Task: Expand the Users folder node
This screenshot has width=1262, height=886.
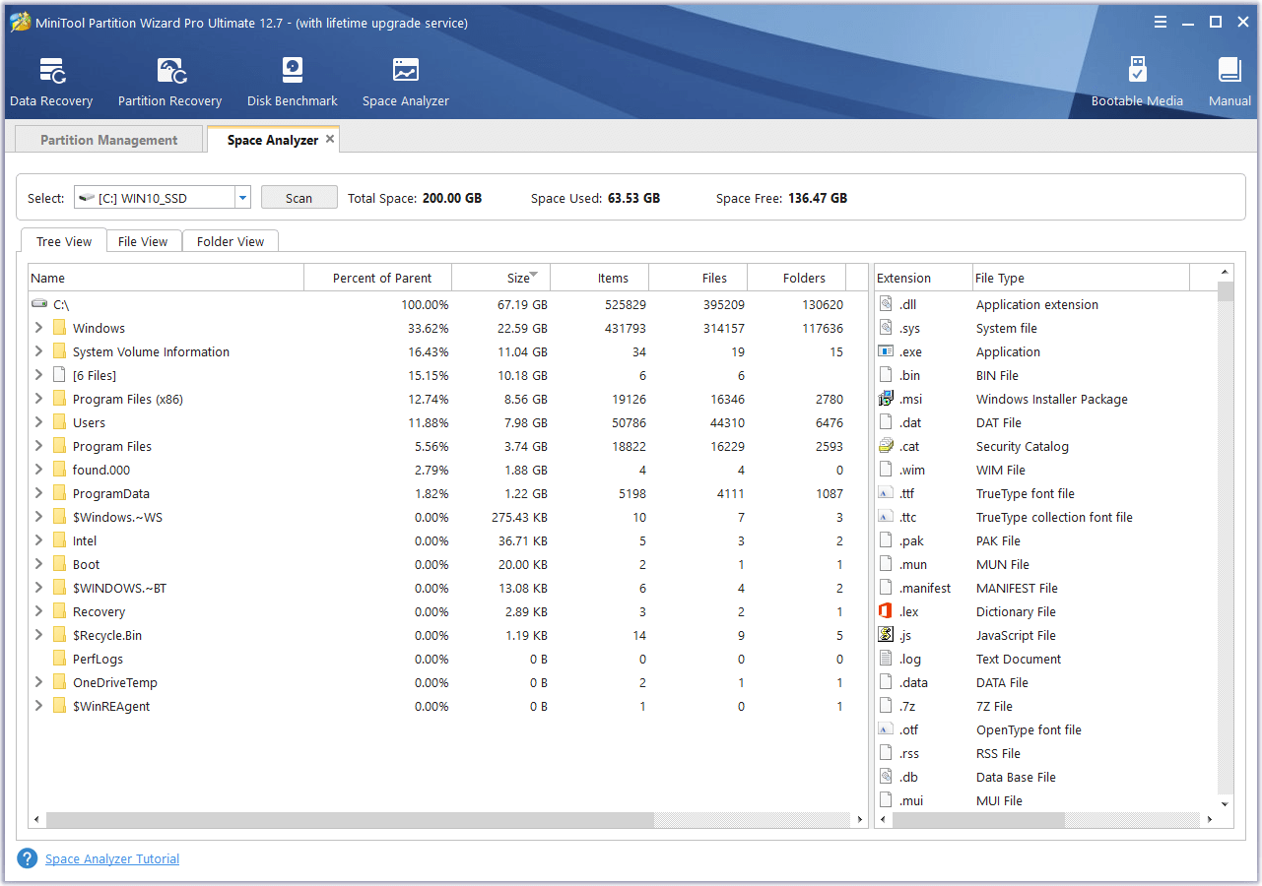Action: 38,422
